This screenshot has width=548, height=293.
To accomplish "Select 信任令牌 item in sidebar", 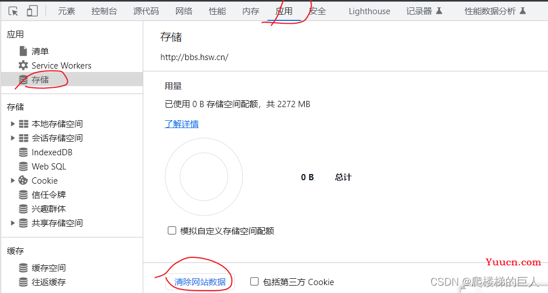I will (x=48, y=195).
